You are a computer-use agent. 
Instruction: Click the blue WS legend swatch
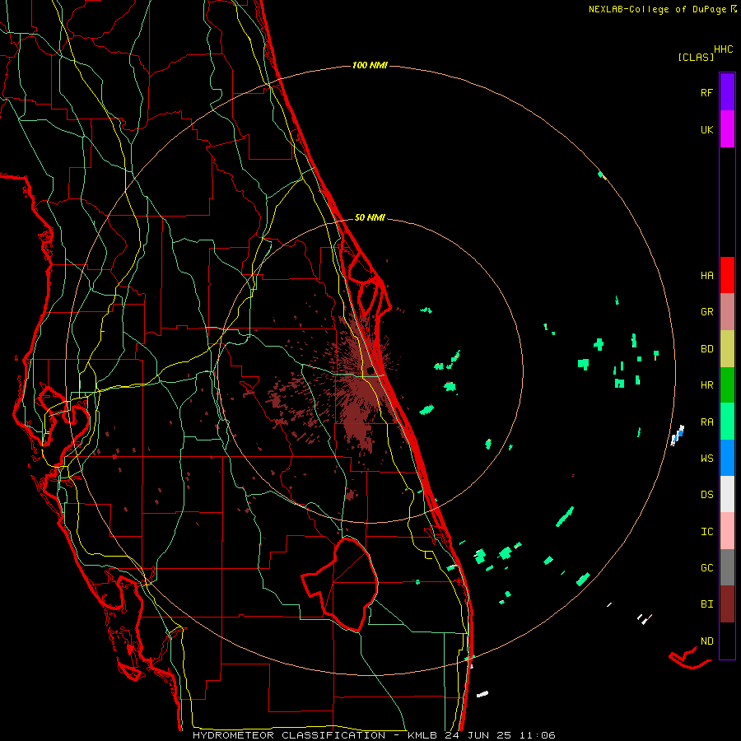(727, 458)
